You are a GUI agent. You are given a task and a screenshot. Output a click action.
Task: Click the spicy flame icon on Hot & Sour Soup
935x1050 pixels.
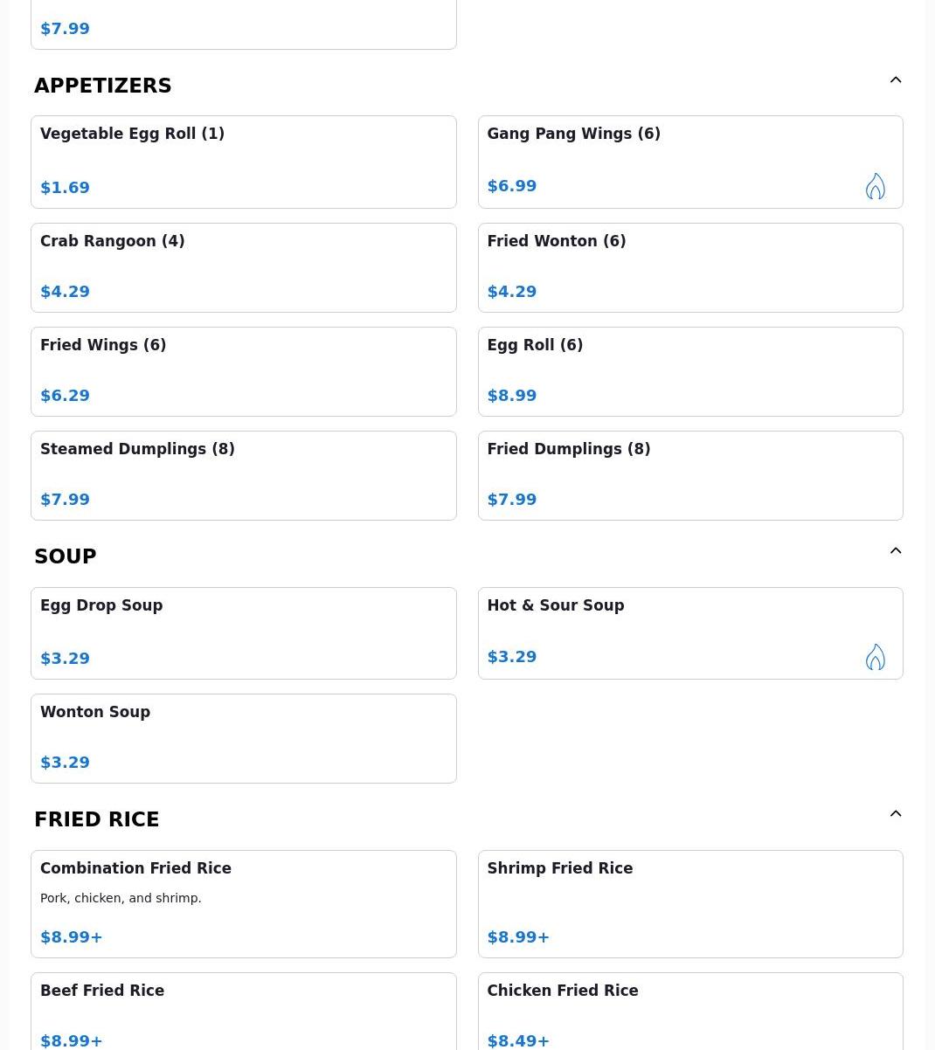(875, 657)
